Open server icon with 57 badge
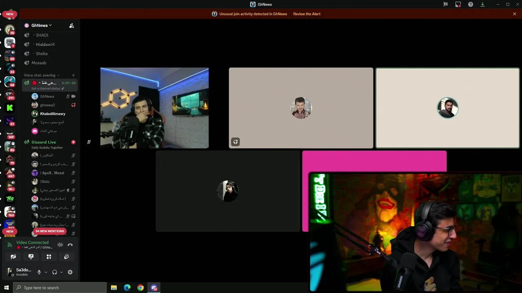The image size is (522, 293). 10,121
